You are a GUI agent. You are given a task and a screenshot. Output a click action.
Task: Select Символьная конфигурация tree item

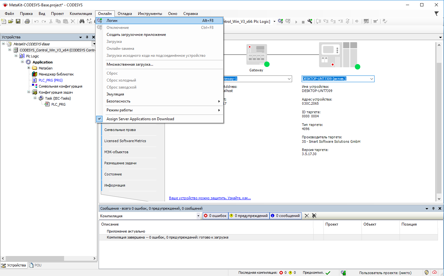click(x=61, y=86)
